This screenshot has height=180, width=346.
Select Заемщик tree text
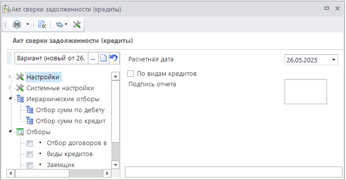pos(61,165)
